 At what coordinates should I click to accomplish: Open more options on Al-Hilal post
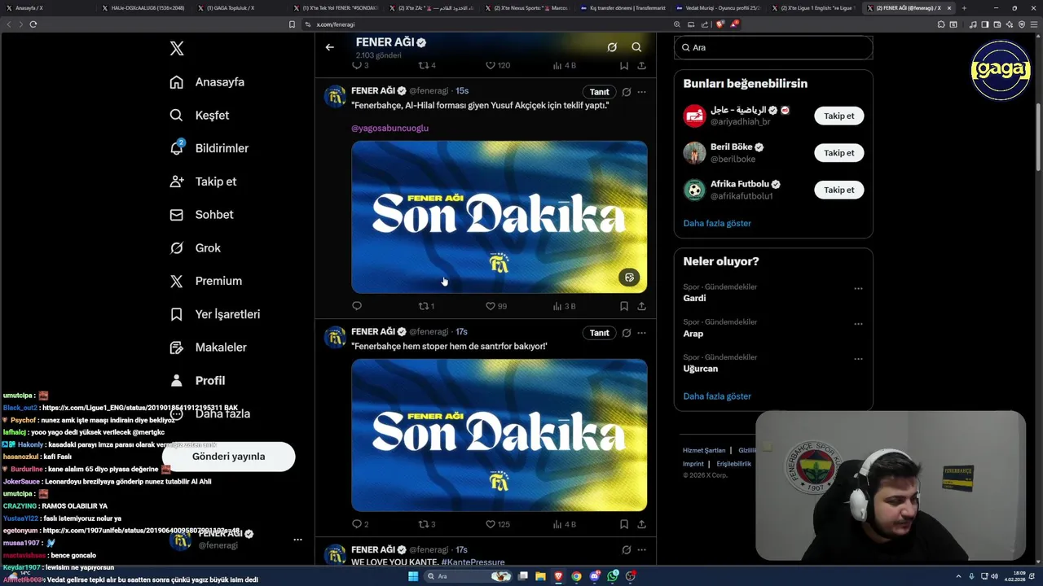(x=641, y=92)
